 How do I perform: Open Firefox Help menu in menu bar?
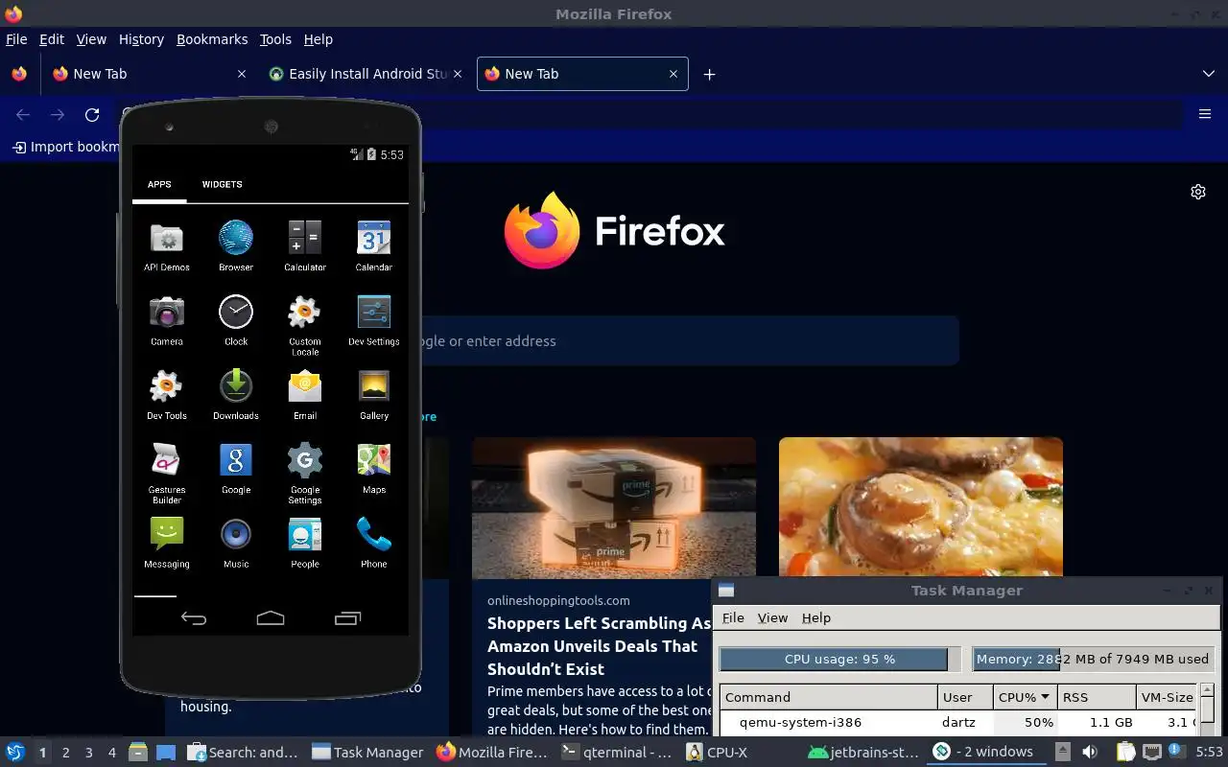[x=318, y=39]
